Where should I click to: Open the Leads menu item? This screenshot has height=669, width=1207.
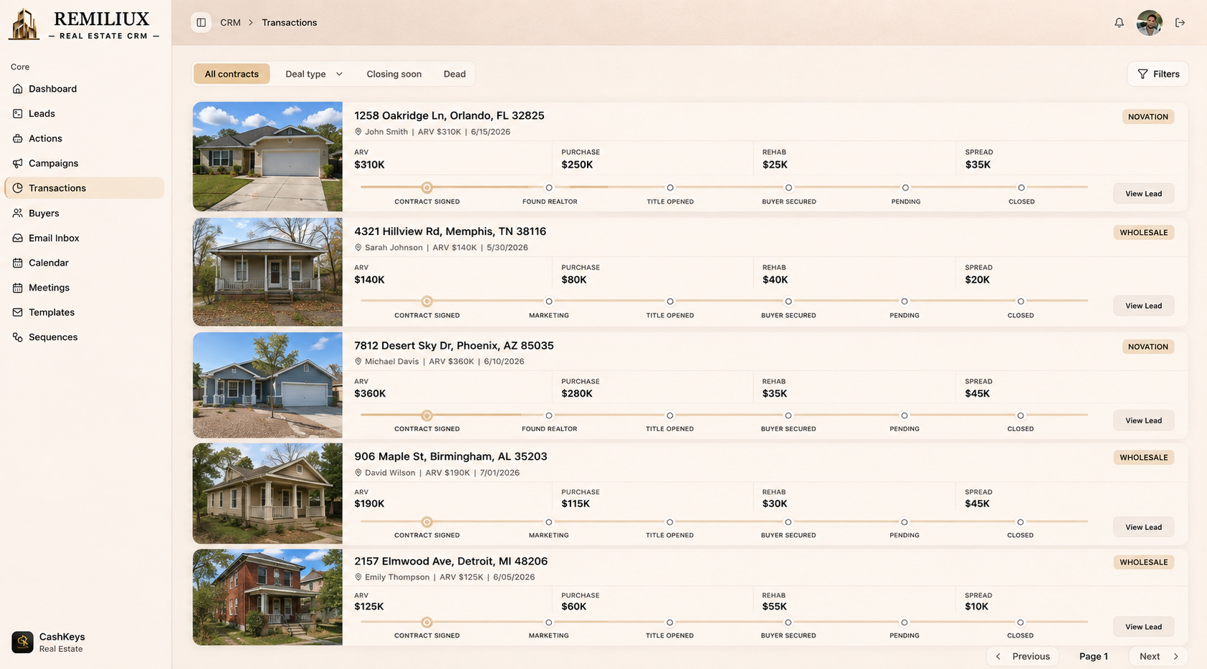pyautogui.click(x=84, y=113)
